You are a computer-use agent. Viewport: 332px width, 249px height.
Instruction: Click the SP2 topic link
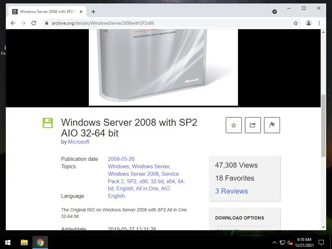[132, 182]
